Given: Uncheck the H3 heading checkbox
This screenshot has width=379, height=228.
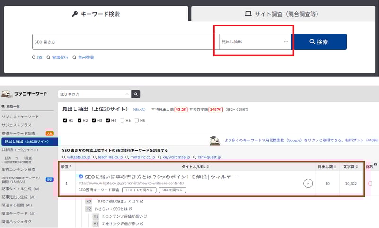Looking at the screenshot, I should (x=94, y=120).
